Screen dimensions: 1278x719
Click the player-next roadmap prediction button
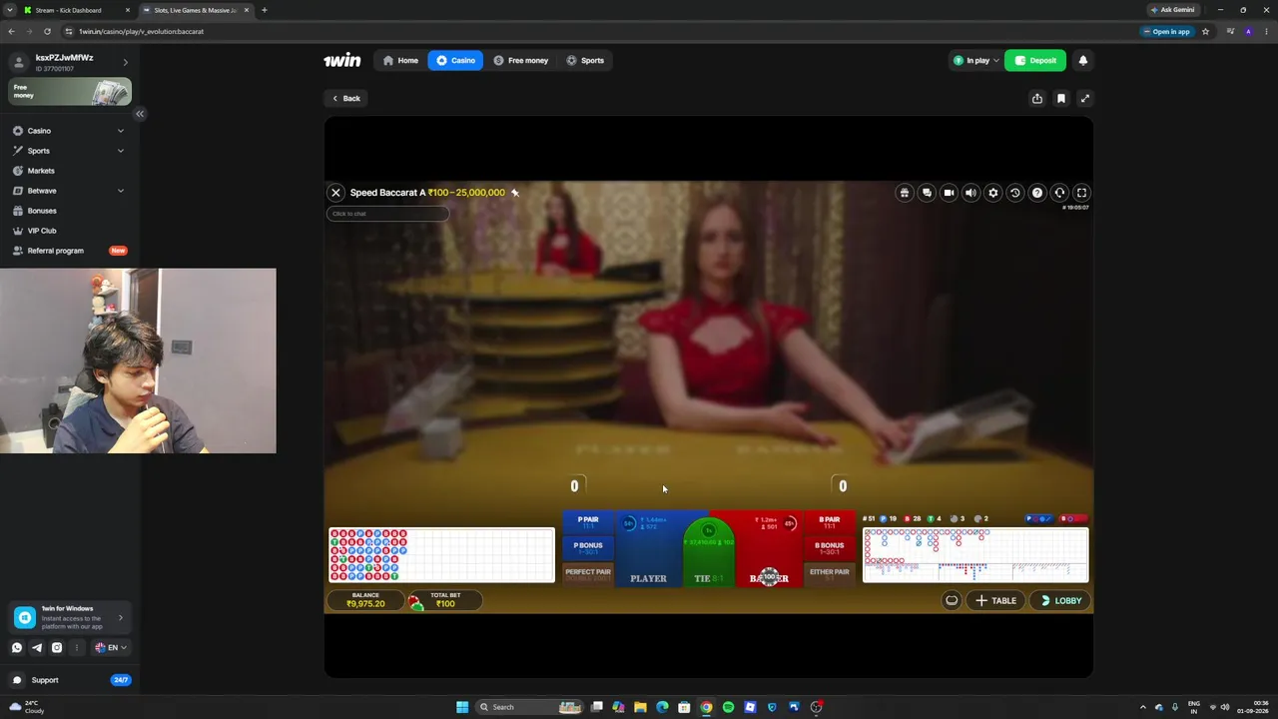(1040, 519)
